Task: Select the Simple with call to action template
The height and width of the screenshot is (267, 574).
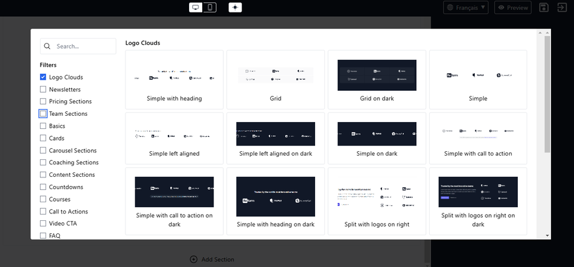Action: (x=478, y=138)
